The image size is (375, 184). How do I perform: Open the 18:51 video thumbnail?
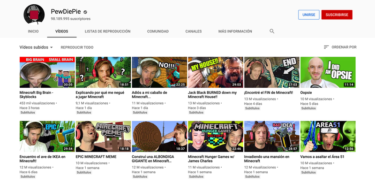click(103, 72)
